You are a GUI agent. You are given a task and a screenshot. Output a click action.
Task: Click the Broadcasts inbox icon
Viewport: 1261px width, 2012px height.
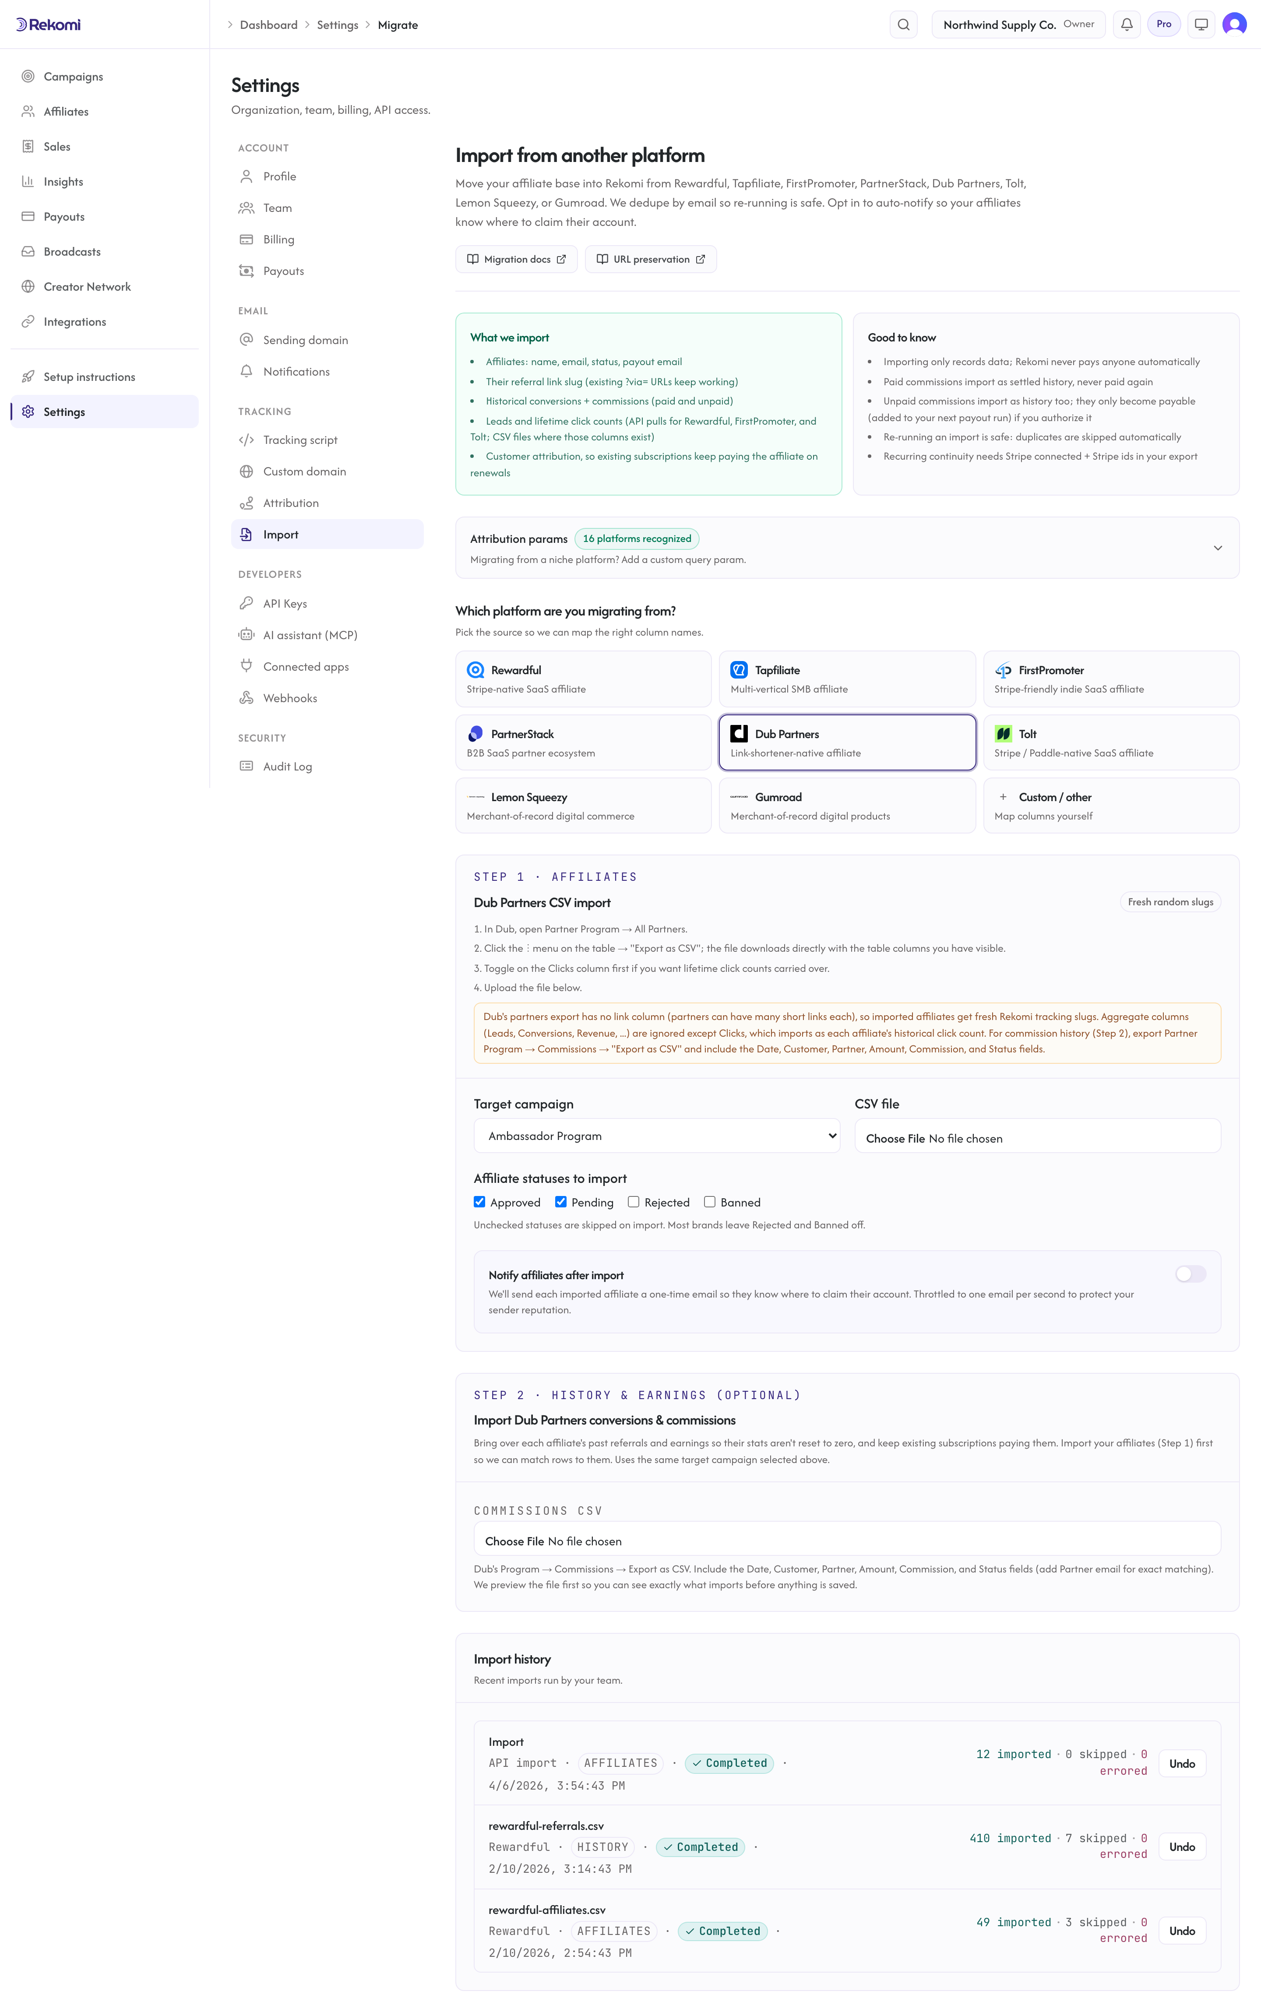tap(28, 251)
